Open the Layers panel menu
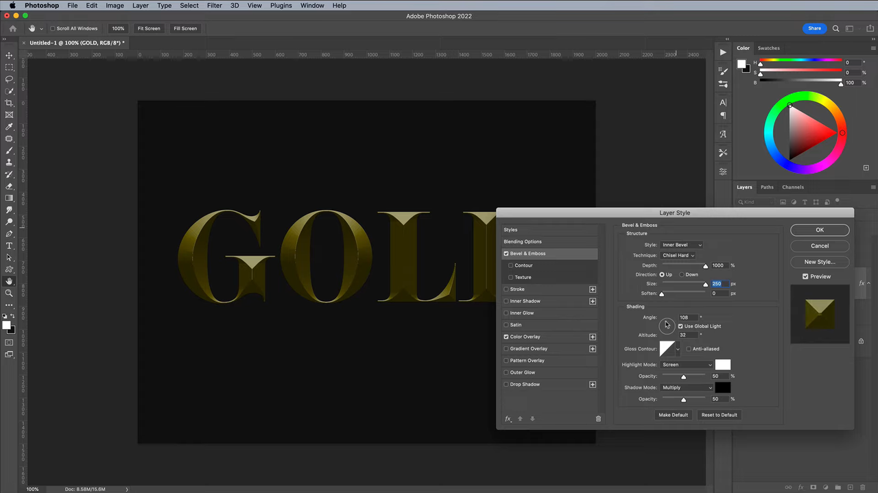878x493 pixels. (873, 187)
